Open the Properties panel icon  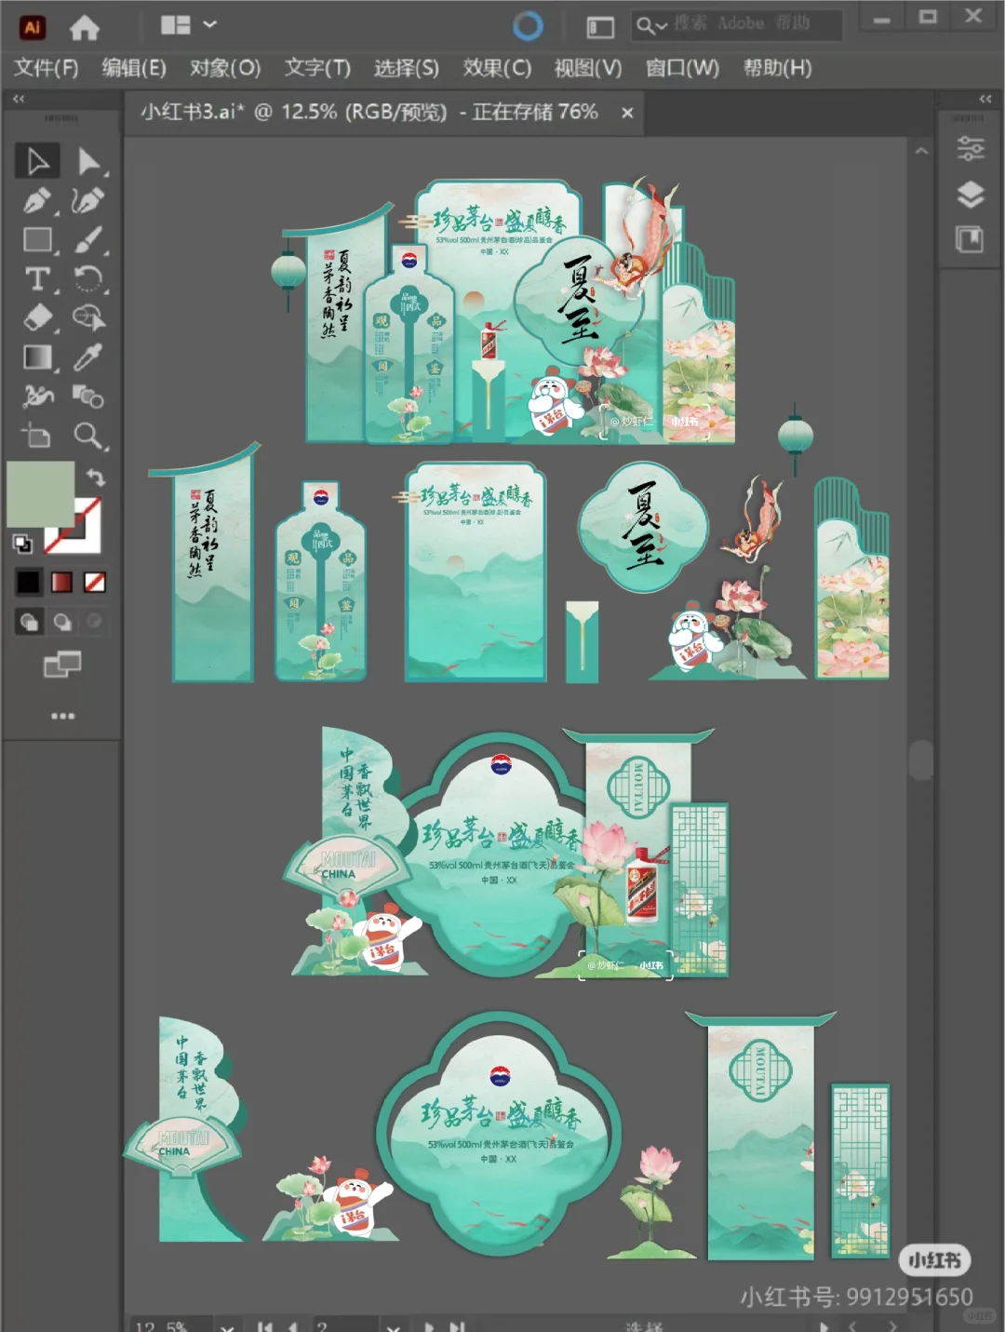point(971,149)
